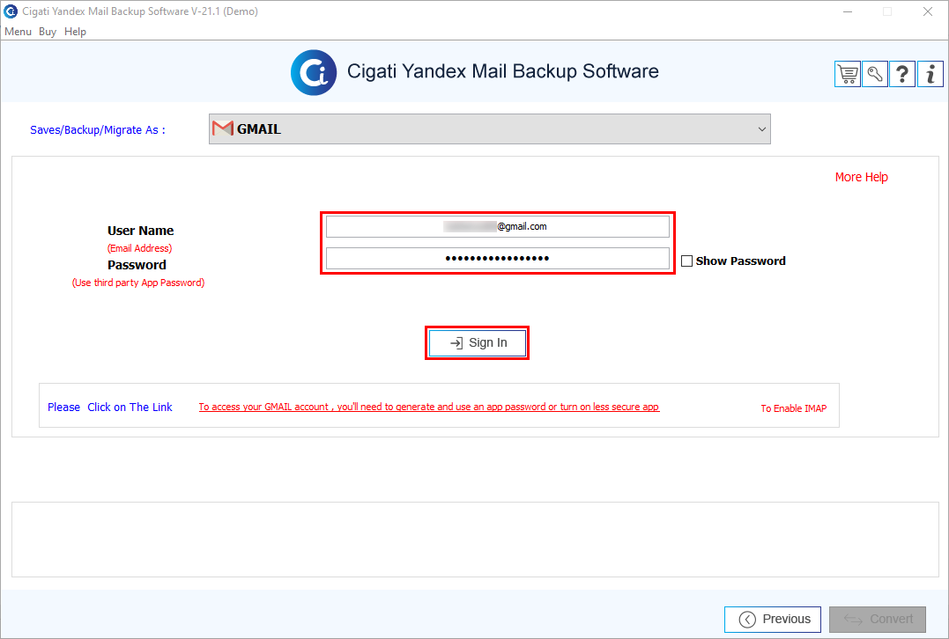Click the 'Saves/Backup/Migrate As :' label
This screenshot has height=639, width=949.
(98, 130)
